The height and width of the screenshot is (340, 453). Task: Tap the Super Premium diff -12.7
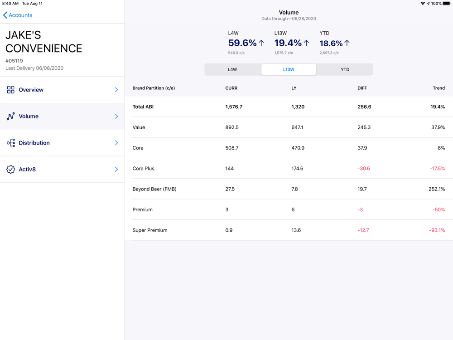(363, 230)
